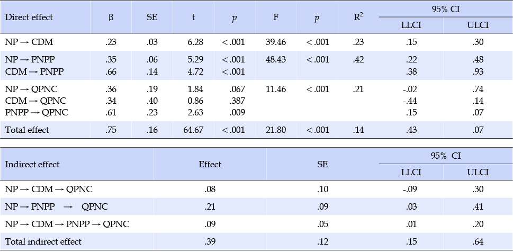The height and width of the screenshot is (252, 513).
Task: Select the Total indirect effect row label
Action: point(43,242)
